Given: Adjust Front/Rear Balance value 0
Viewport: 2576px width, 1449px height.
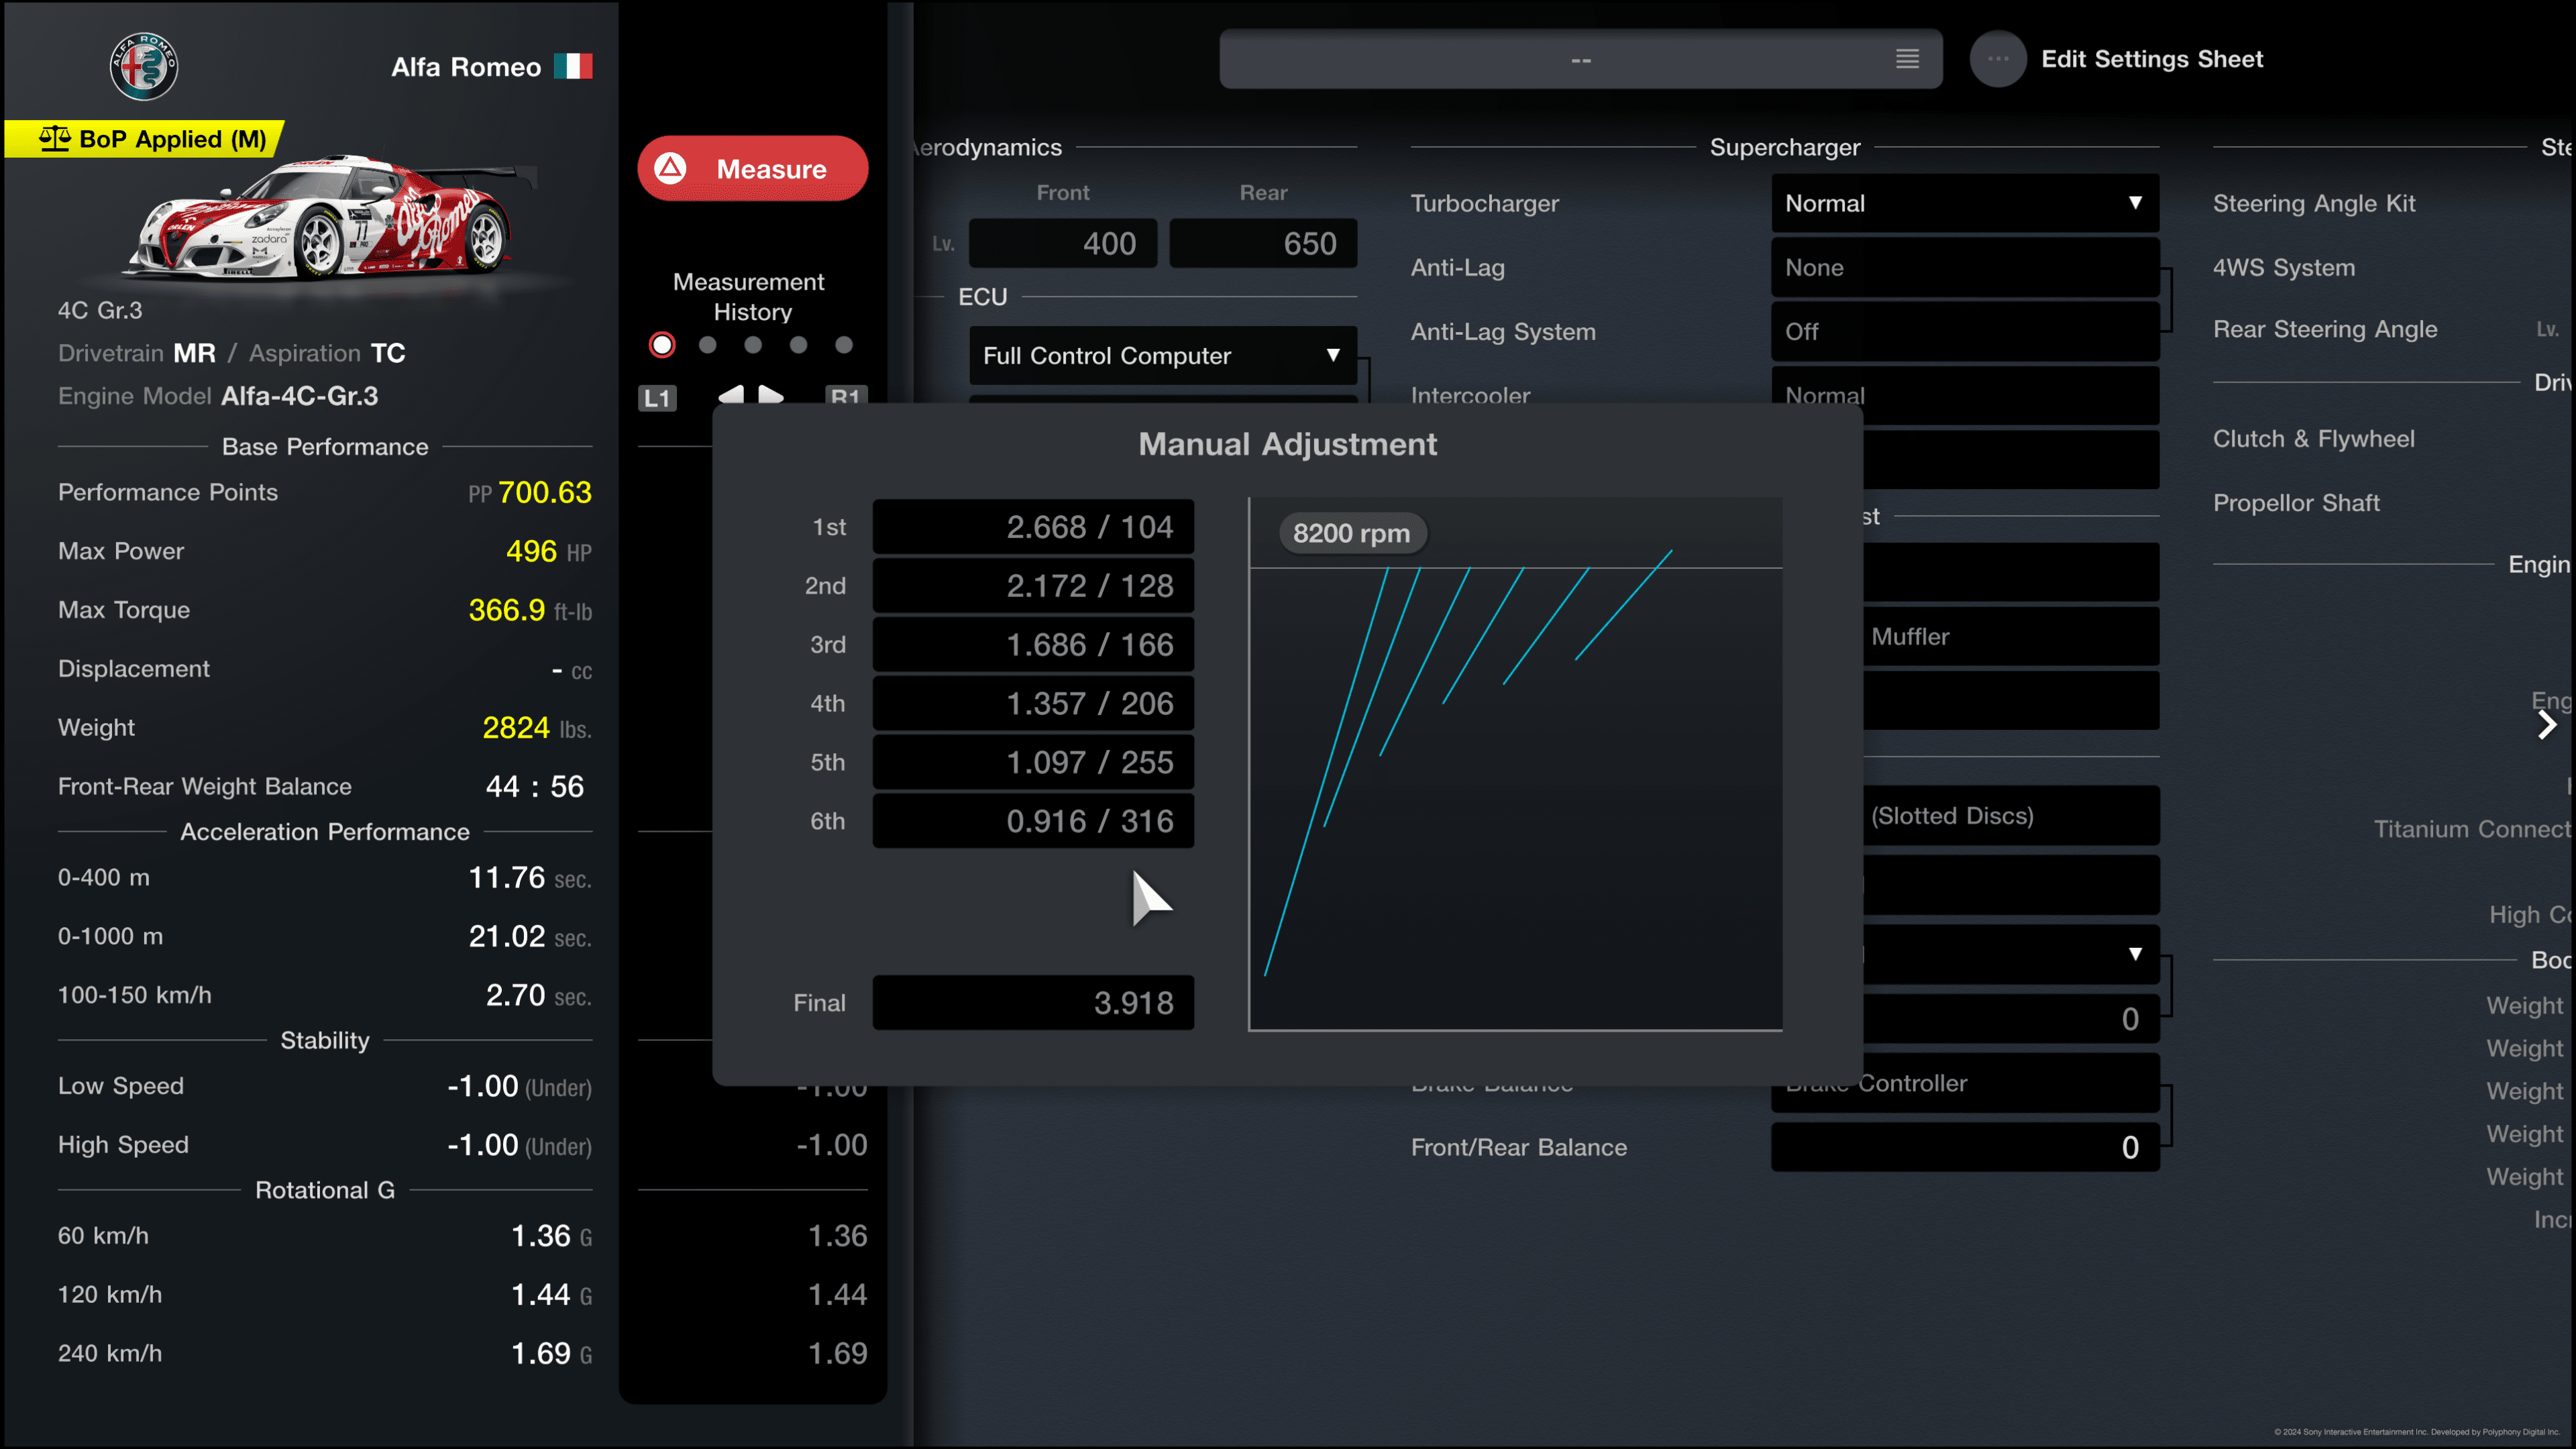Looking at the screenshot, I should 1965,1147.
